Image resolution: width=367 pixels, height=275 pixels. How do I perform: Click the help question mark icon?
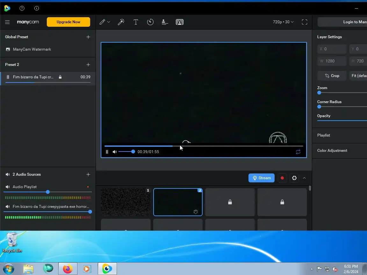point(22,8)
